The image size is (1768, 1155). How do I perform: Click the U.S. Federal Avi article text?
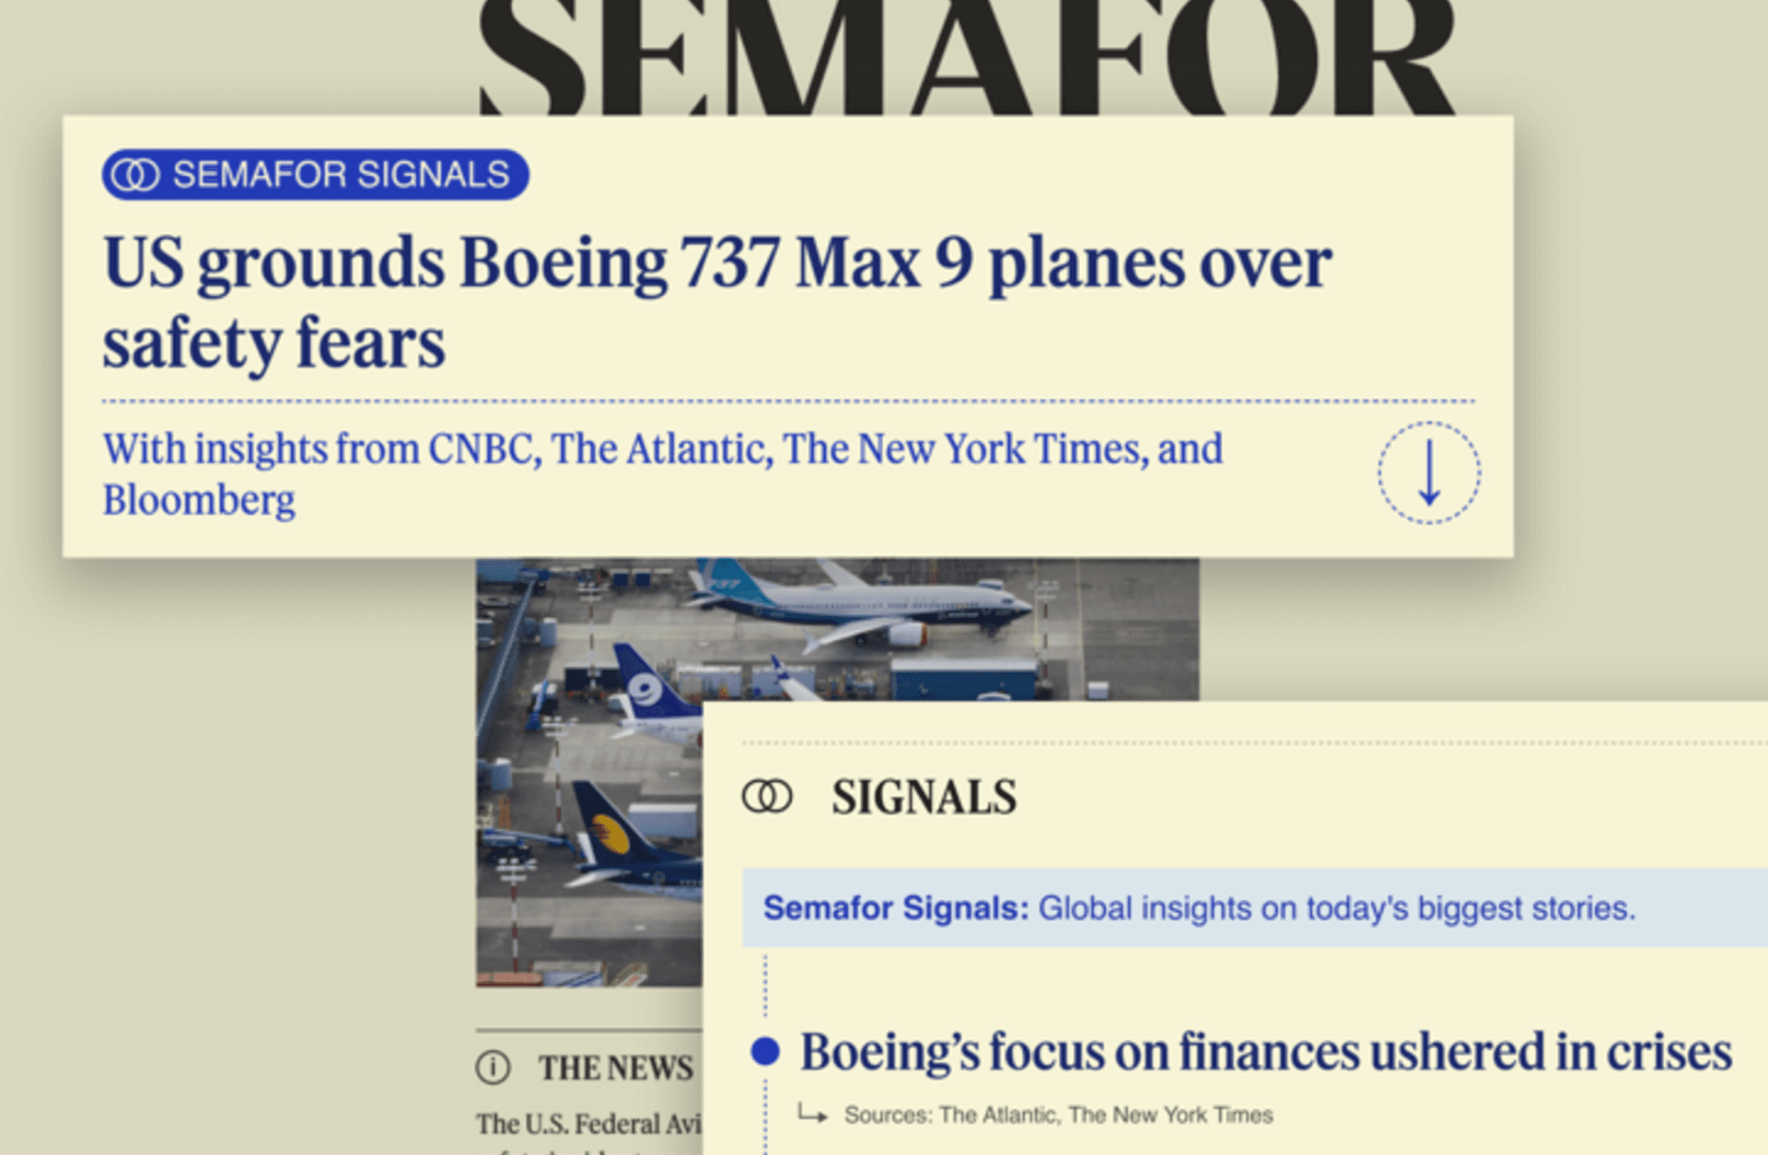(589, 1124)
